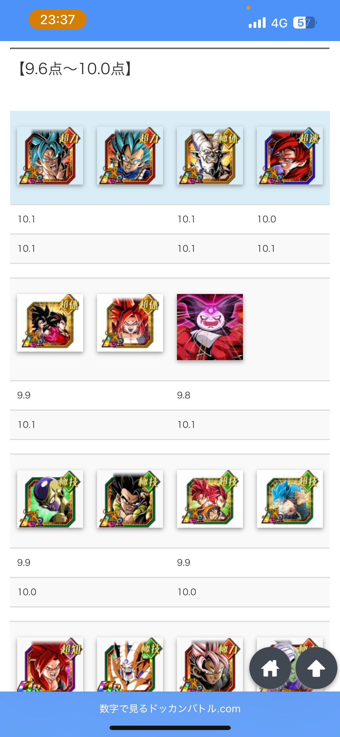Select the red-haired 超知 UR character icon
Viewport: 340px width, 737px height.
[x=50, y=665]
